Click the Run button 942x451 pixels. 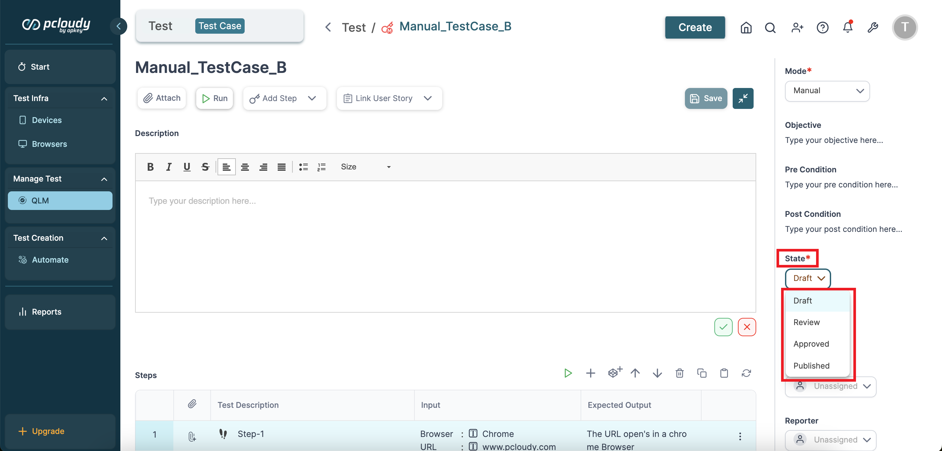[215, 98]
